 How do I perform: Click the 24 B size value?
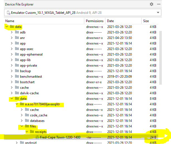[153, 137]
